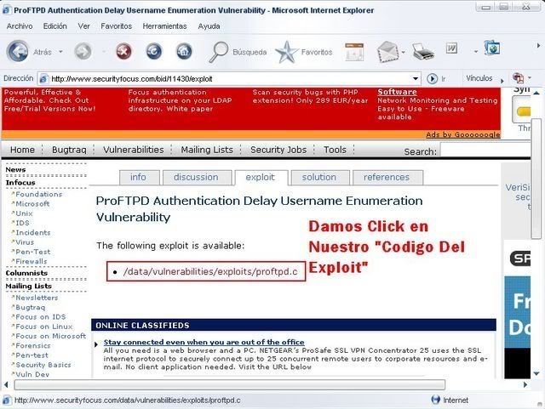Open Forensics sidebar link
Screen dimensions: 545x409
pyautogui.click(x=33, y=346)
